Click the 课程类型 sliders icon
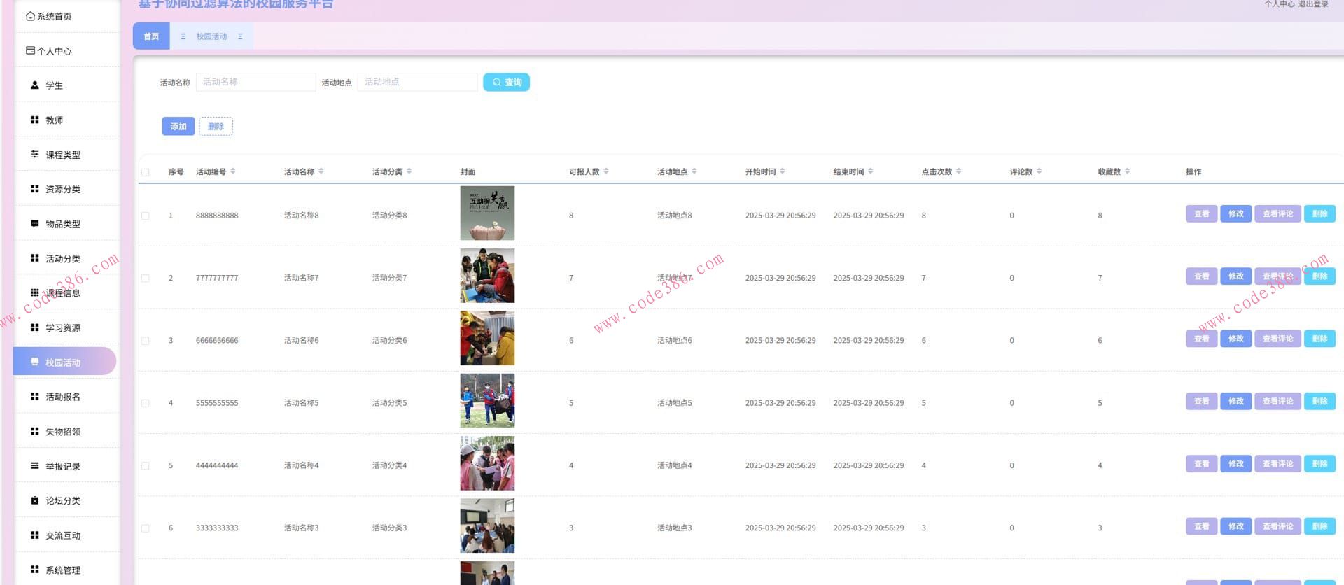Screen dimensions: 1344x585 point(34,155)
